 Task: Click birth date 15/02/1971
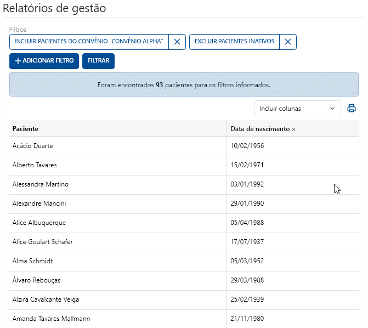[247, 165]
